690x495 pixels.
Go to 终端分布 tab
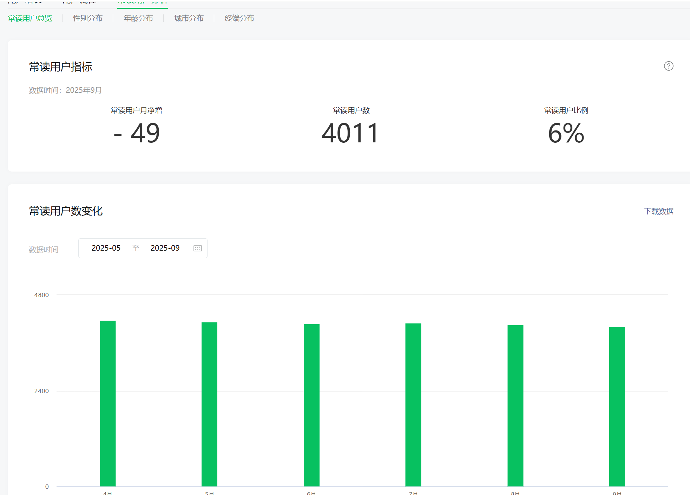239,18
